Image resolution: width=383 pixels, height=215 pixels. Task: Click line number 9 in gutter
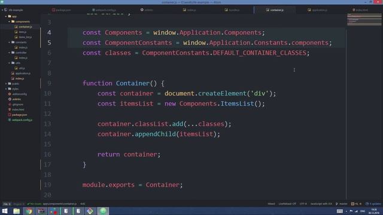point(49,84)
